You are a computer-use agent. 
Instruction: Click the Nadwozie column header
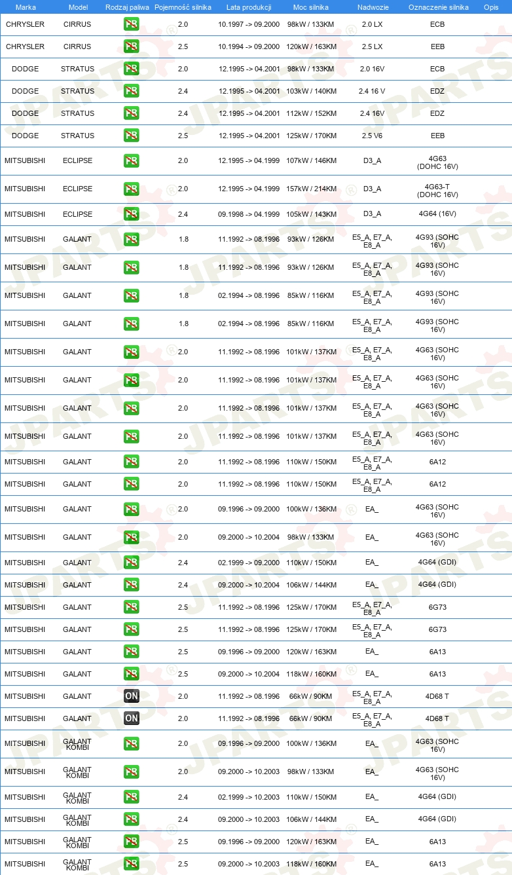372,7
